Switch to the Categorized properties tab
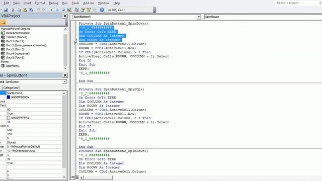 (11, 87)
